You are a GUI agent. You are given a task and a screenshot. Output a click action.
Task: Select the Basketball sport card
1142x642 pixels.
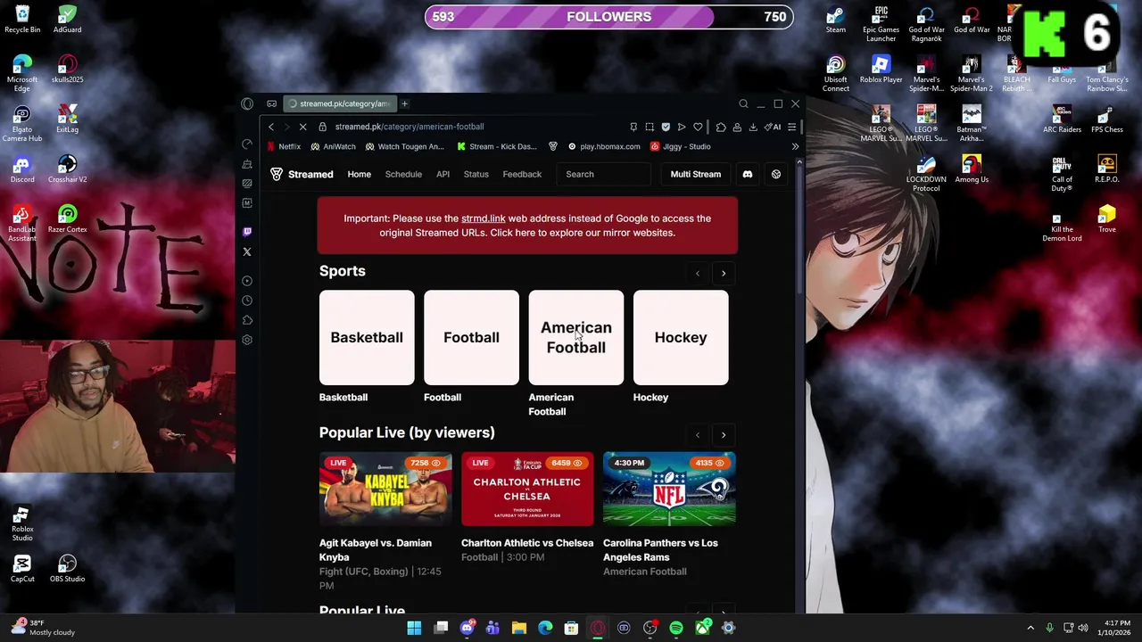click(x=367, y=337)
